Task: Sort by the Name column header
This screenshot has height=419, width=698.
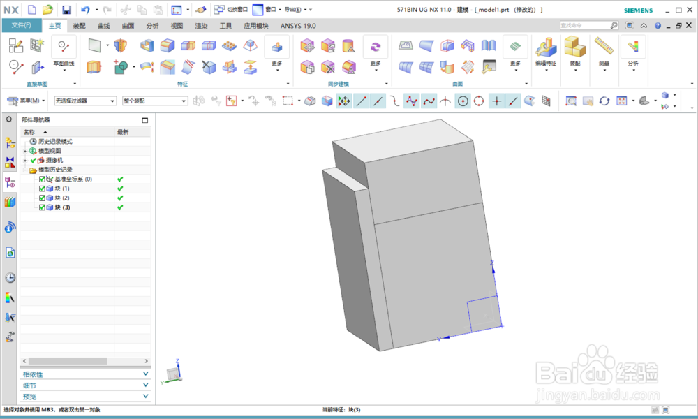Action: coord(67,132)
